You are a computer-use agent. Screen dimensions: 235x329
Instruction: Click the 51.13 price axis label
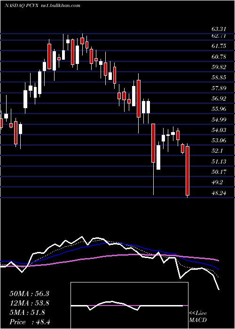[x=219, y=162]
